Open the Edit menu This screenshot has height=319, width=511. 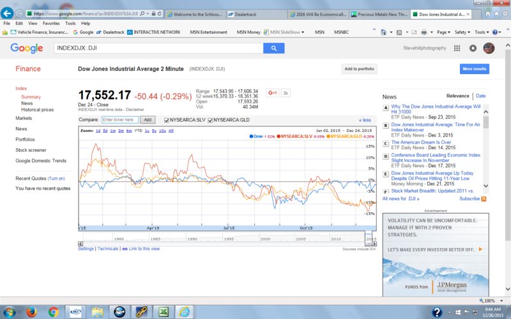pyautogui.click(x=19, y=24)
